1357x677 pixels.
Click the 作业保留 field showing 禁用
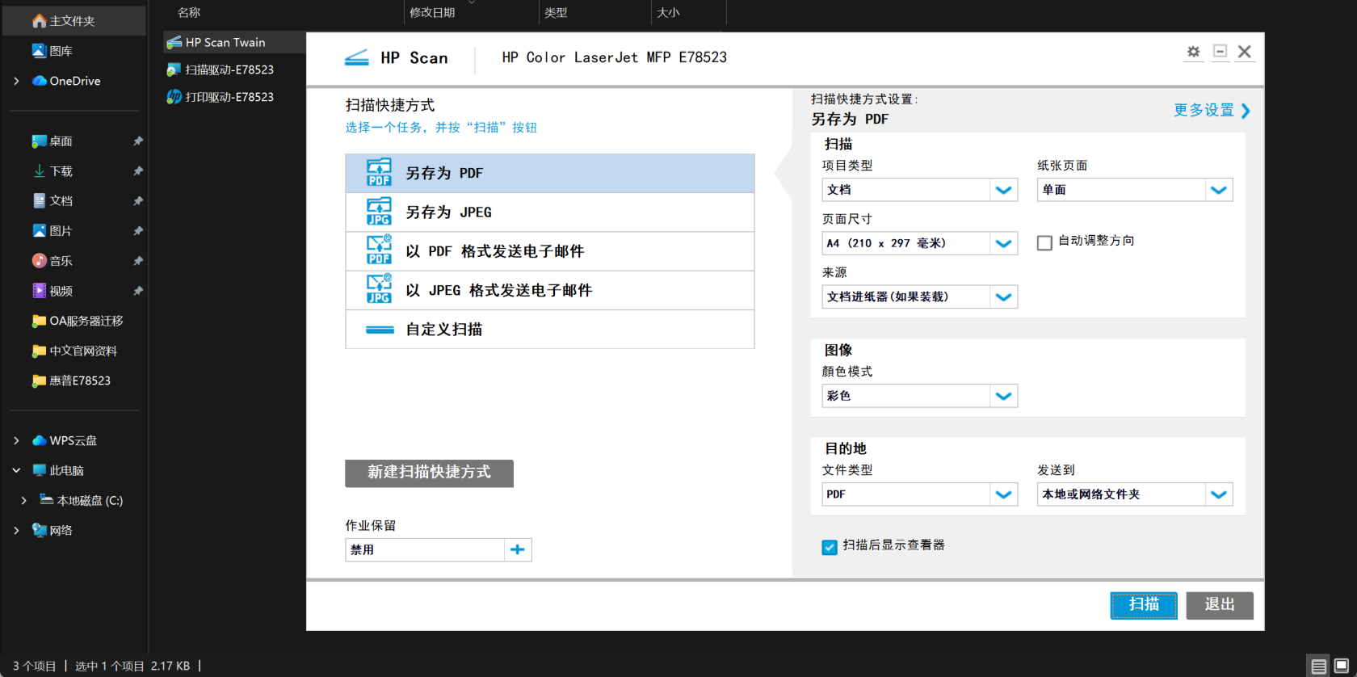425,549
